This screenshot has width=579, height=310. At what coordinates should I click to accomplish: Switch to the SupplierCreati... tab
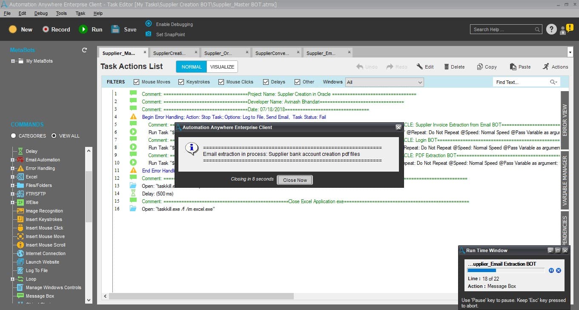pos(174,53)
